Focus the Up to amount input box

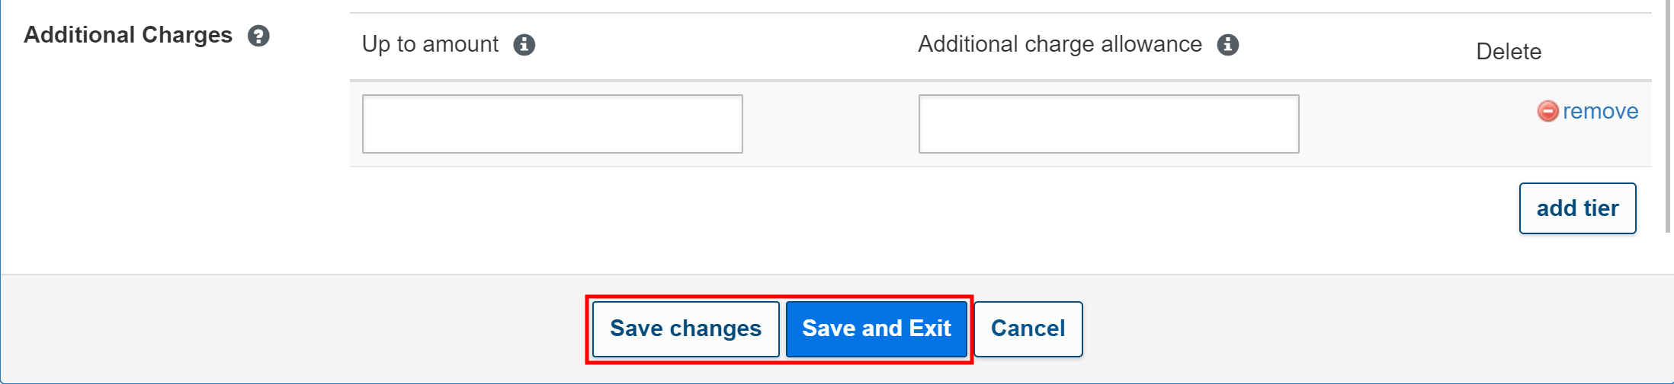552,124
